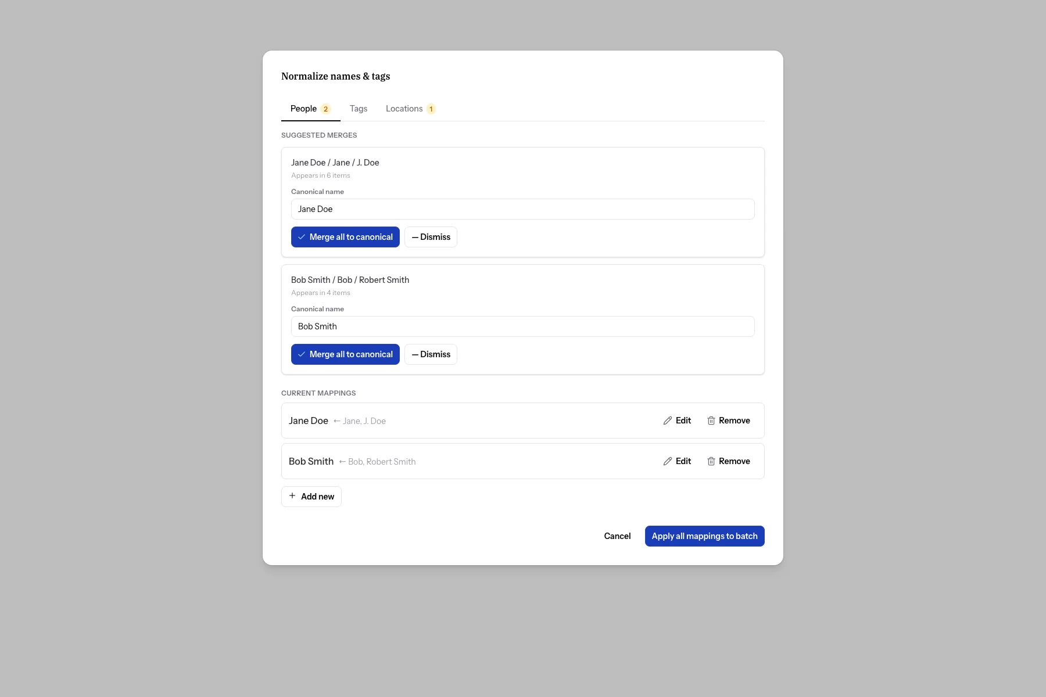Focus the Bob Smith canonical name field
The image size is (1046, 697).
pos(522,326)
